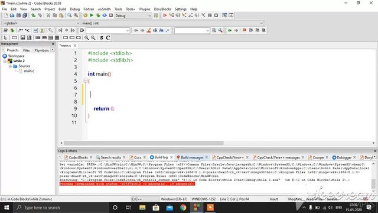The image size is (378, 213).
Task: Click the Zoom in icon
Action: tap(87, 38)
